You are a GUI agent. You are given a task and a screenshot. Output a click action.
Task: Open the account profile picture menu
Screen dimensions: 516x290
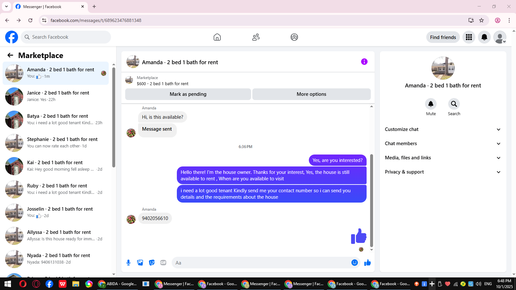500,37
